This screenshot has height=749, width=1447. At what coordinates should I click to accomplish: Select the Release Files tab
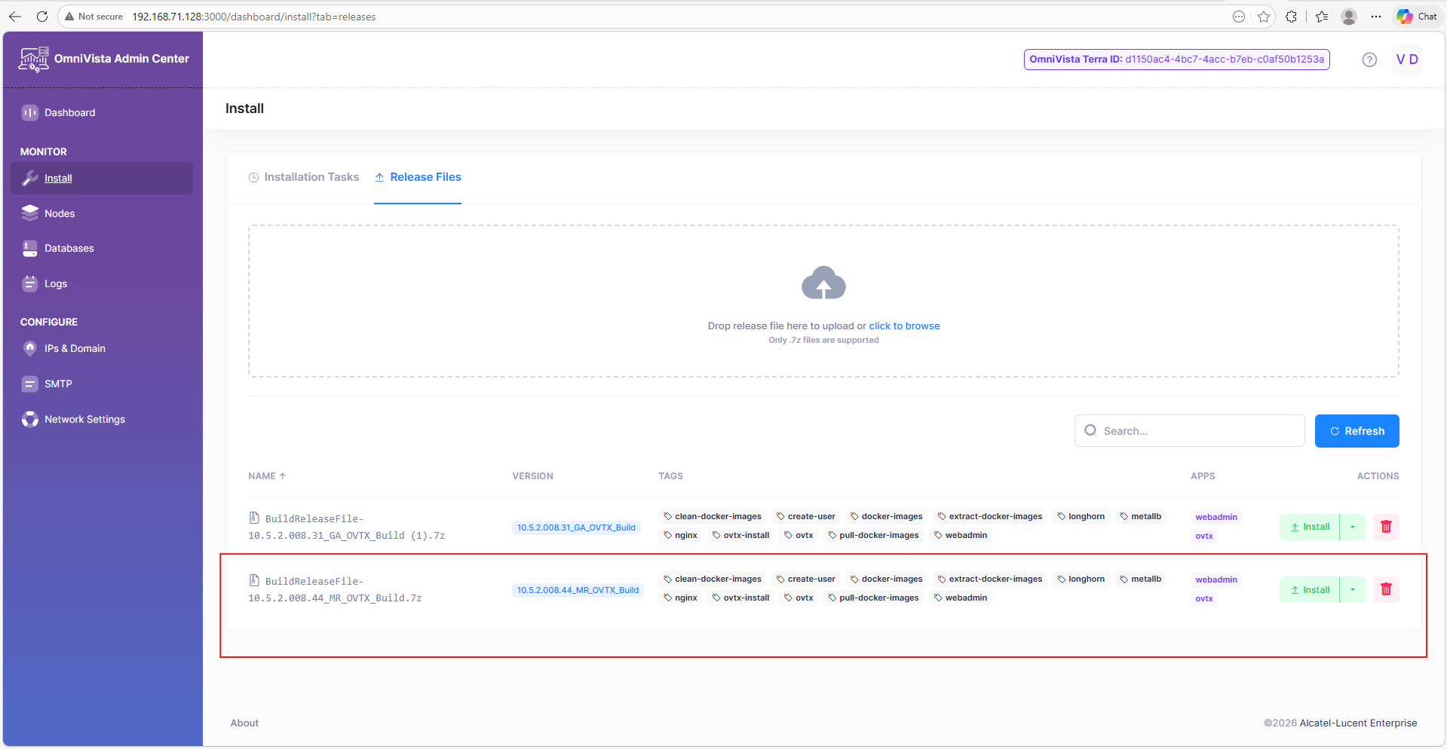click(418, 177)
